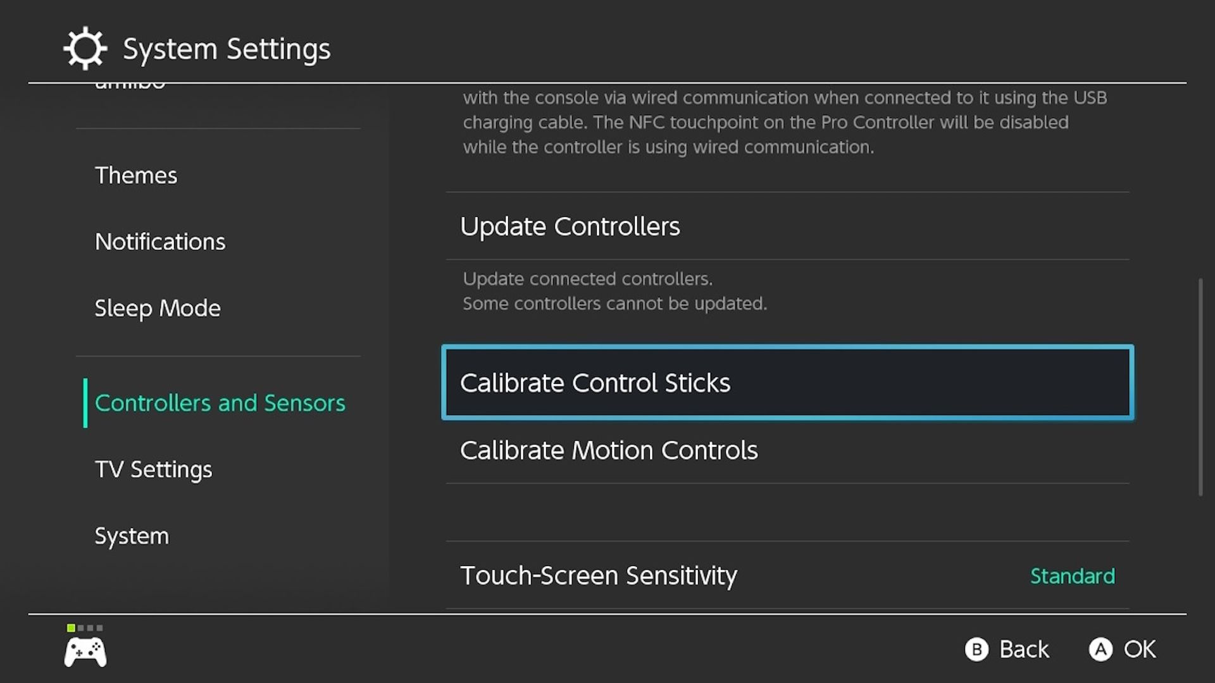This screenshot has width=1215, height=683.
Task: Select Calibrate Motion Controls option
Action: [607, 450]
